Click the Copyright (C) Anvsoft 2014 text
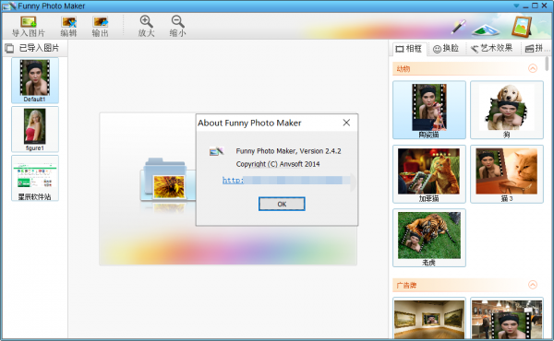The height and width of the screenshot is (341, 554). pyautogui.click(x=278, y=164)
